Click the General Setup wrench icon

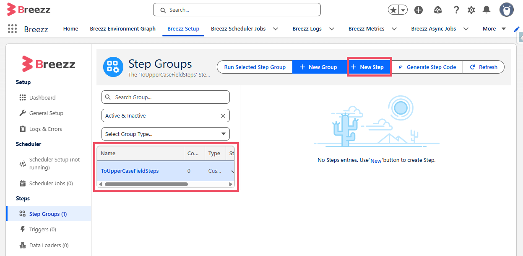coord(23,113)
